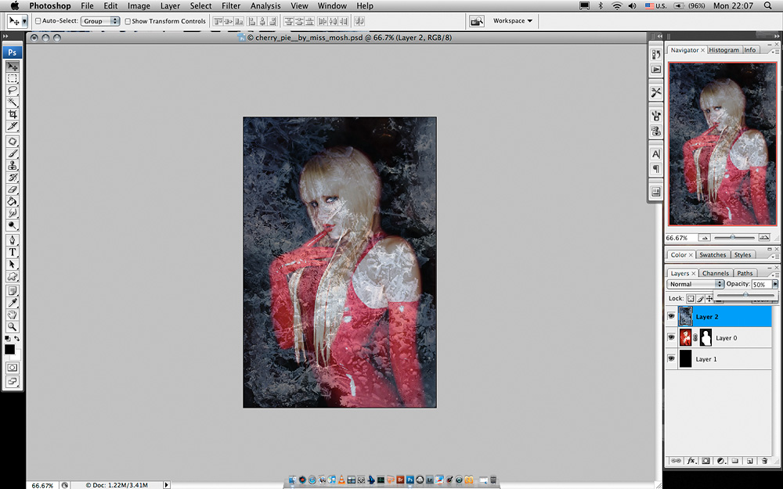Click the Opacity dropdown arrow
Image resolution: width=783 pixels, height=489 pixels.
pos(775,284)
